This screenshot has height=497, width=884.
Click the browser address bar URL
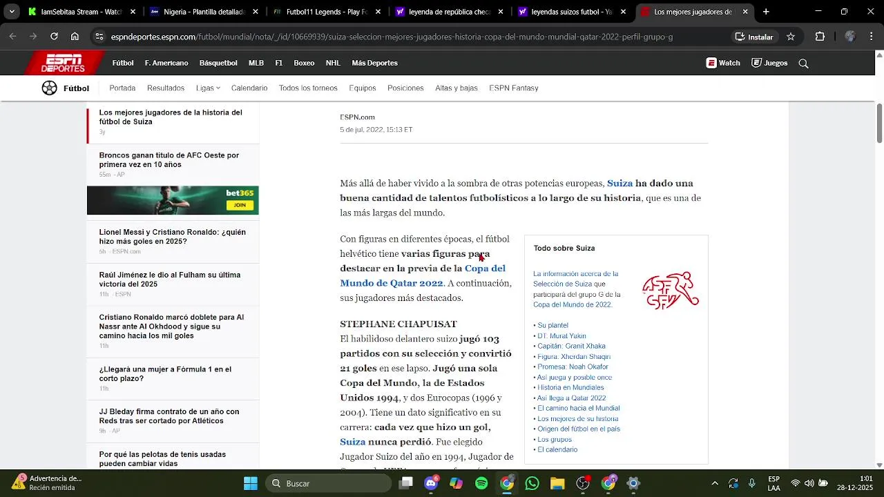coord(392,37)
